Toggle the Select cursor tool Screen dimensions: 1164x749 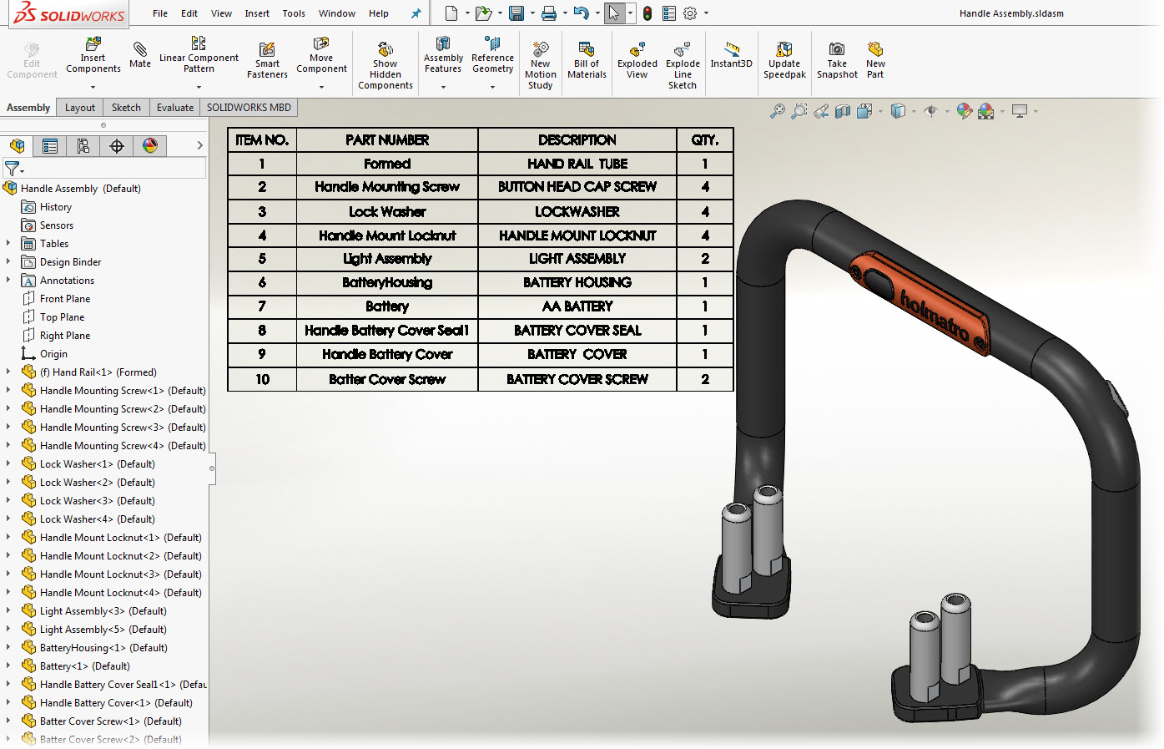tap(614, 13)
